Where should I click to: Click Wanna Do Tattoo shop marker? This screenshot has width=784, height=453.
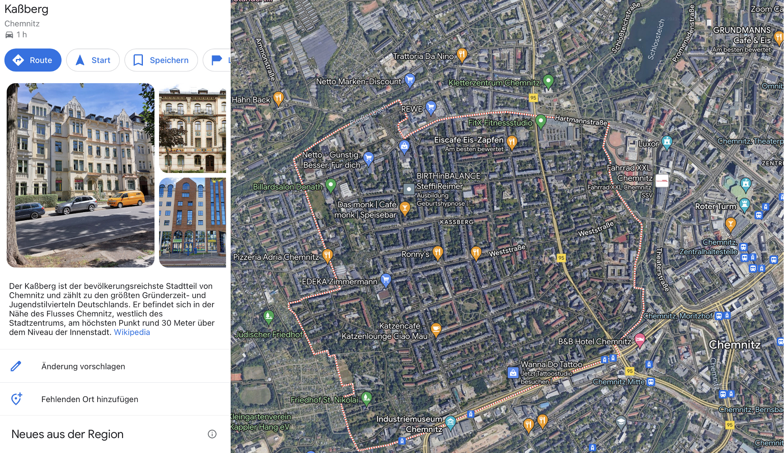(x=513, y=373)
